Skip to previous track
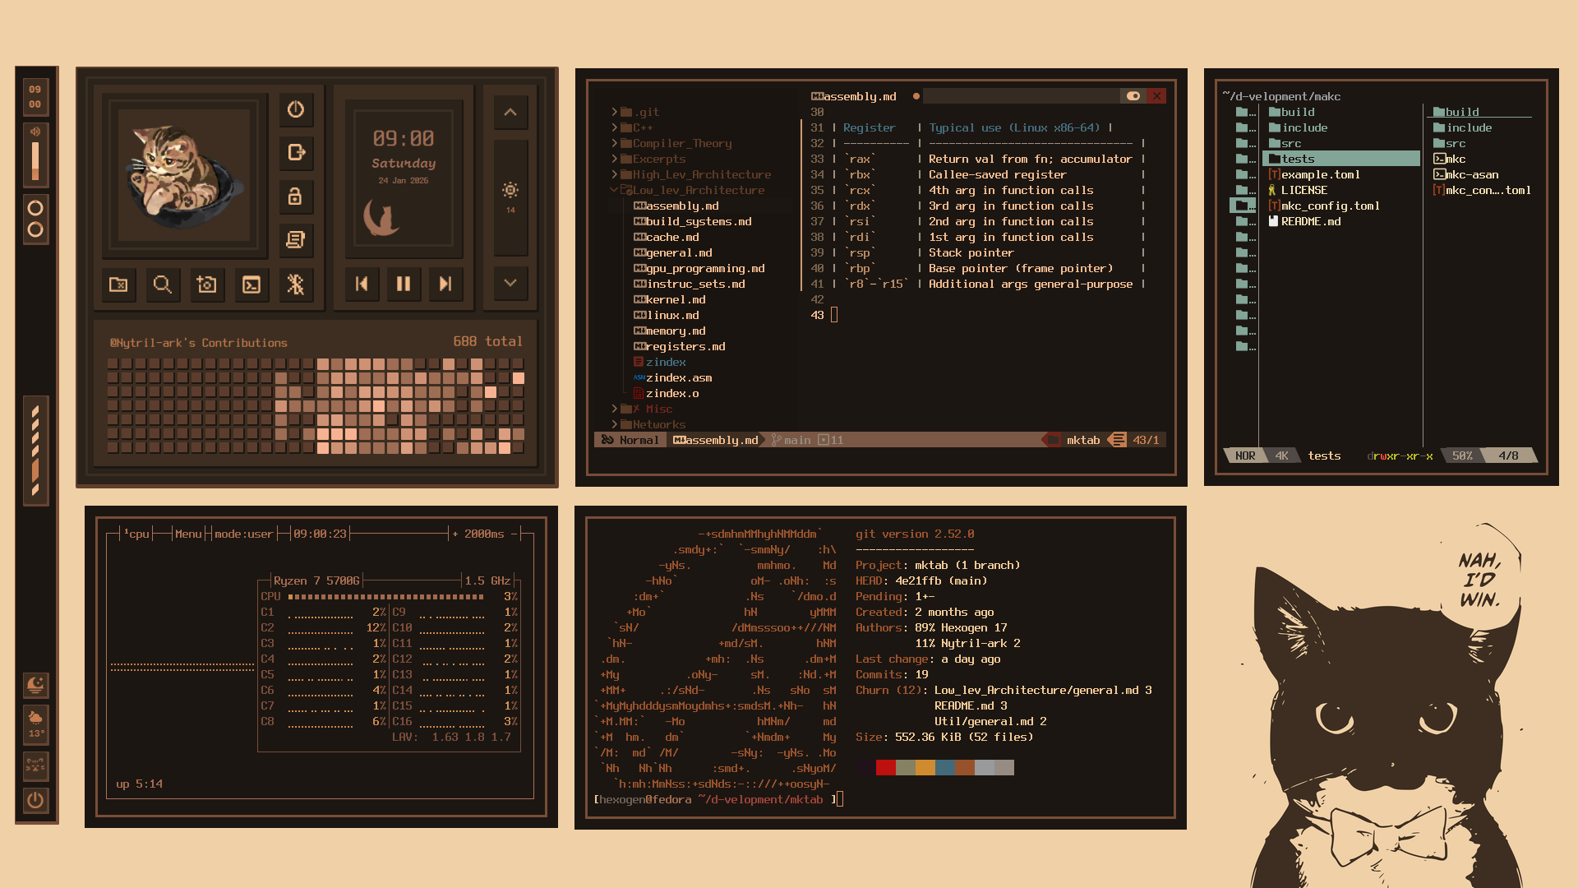 (x=361, y=284)
